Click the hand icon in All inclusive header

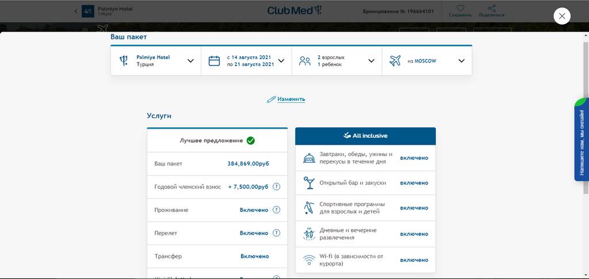click(x=347, y=135)
